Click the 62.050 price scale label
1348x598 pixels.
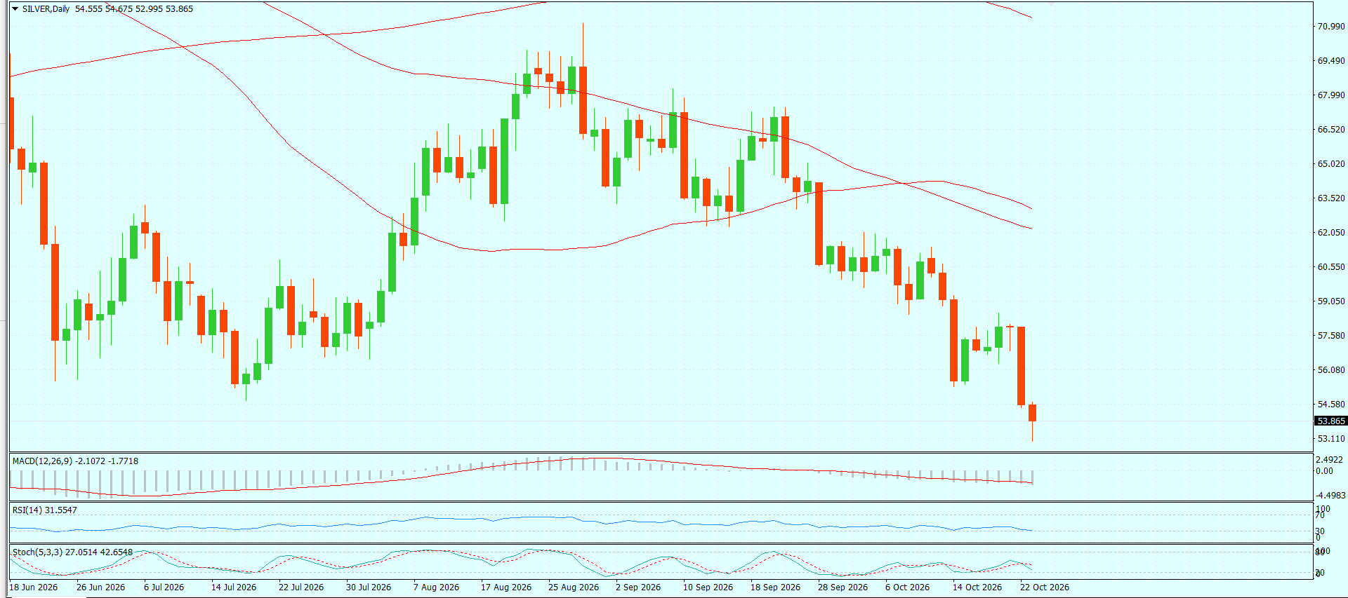1331,233
